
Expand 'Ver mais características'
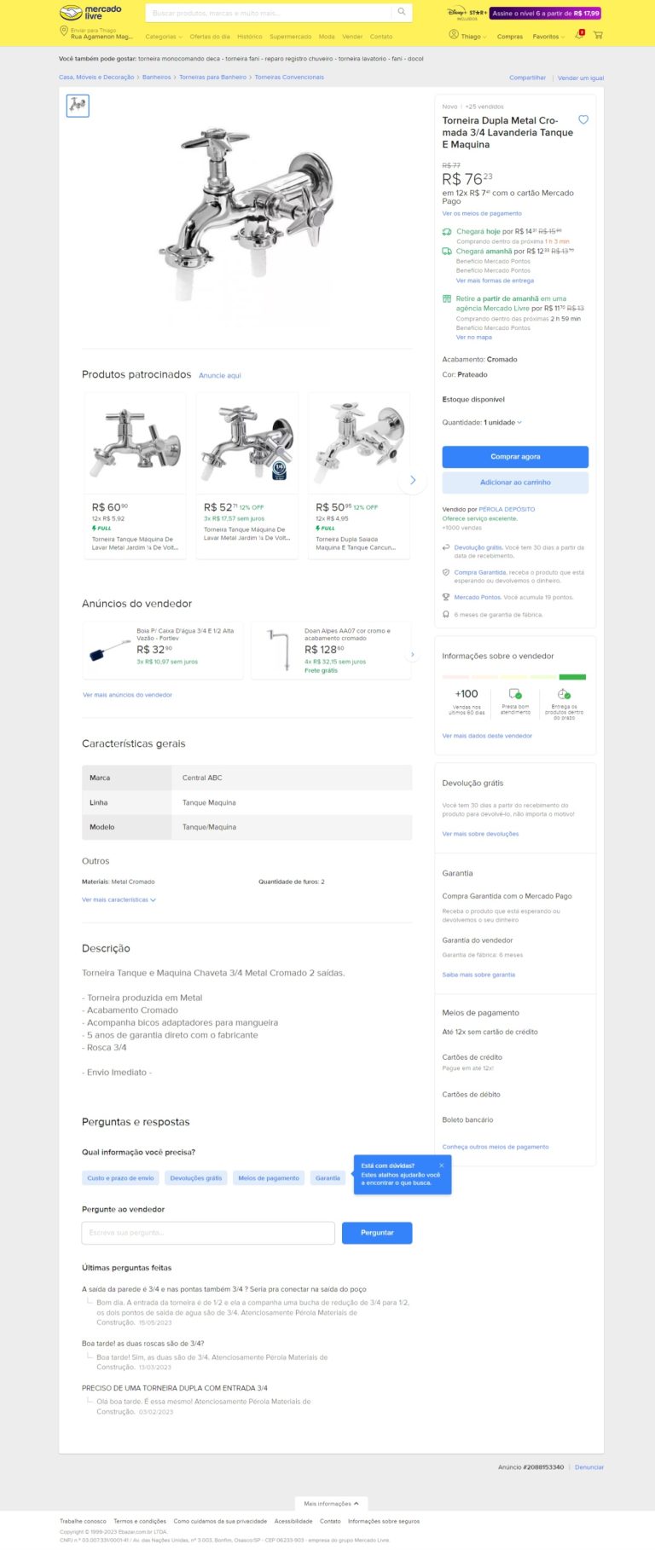point(119,899)
